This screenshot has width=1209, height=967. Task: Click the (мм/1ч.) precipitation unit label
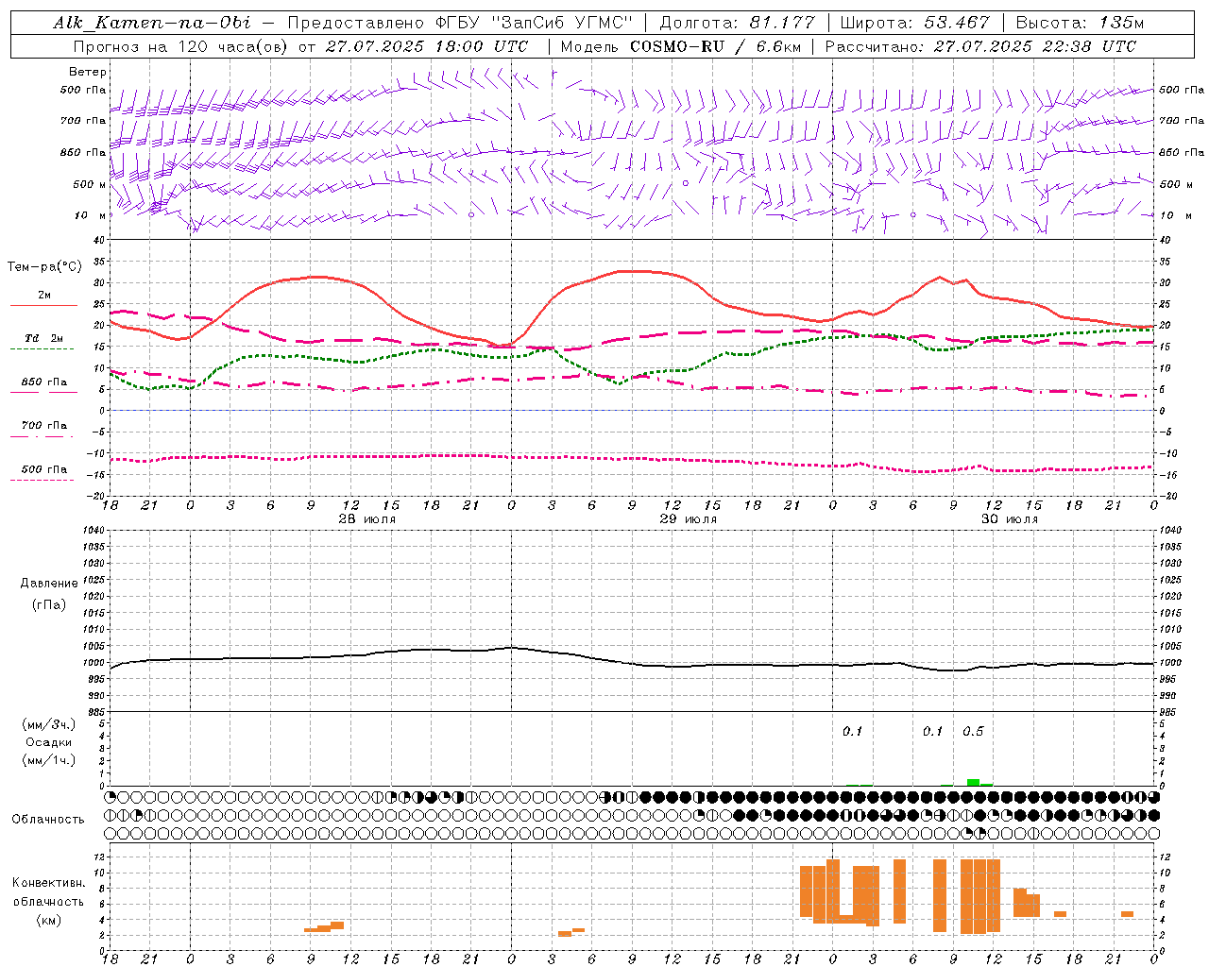pos(49,760)
